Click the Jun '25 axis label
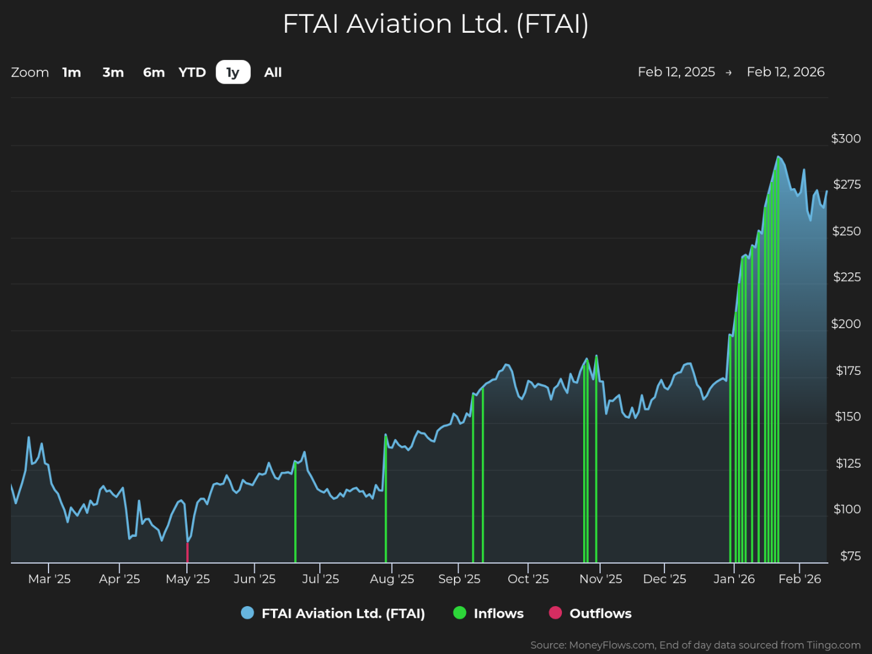 [x=255, y=579]
